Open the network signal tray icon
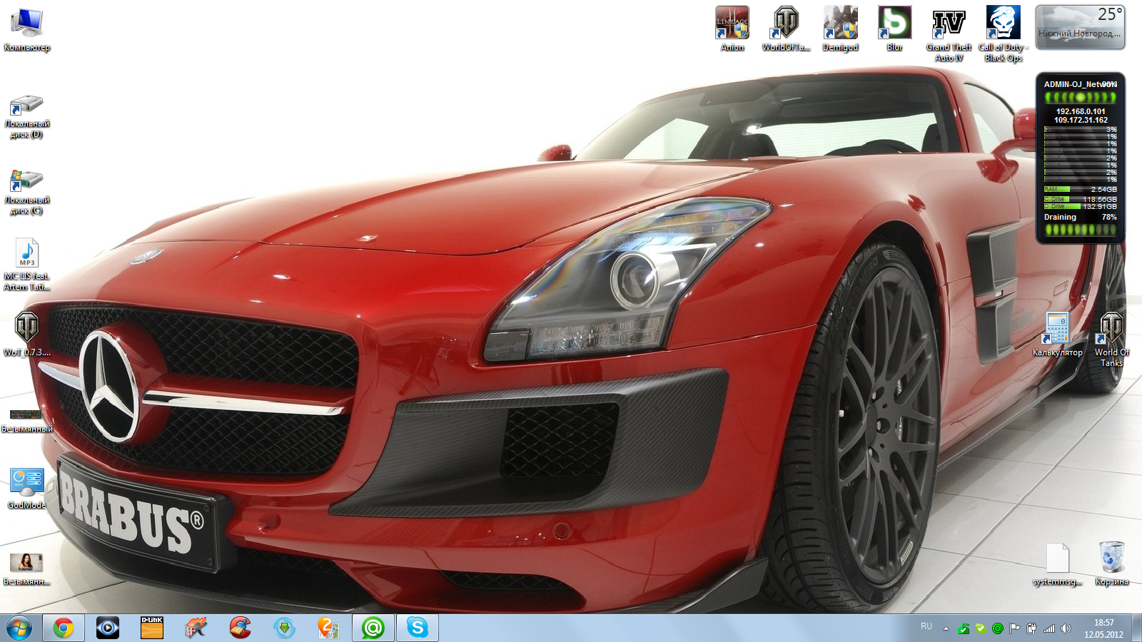1142x642 pixels. point(1049,628)
